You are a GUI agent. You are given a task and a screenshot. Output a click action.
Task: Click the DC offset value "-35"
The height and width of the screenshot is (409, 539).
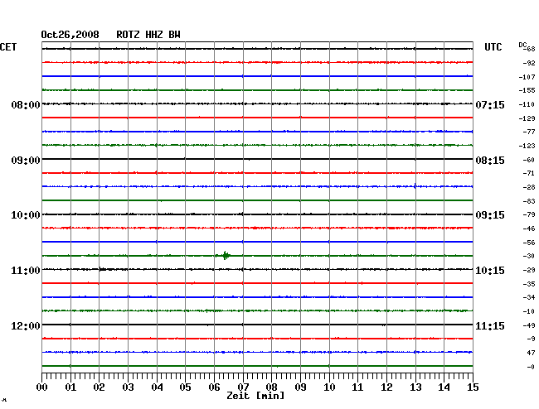(x=529, y=284)
